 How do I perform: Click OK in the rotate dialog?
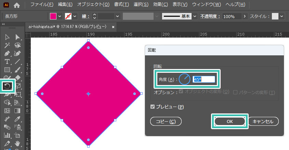(230, 121)
